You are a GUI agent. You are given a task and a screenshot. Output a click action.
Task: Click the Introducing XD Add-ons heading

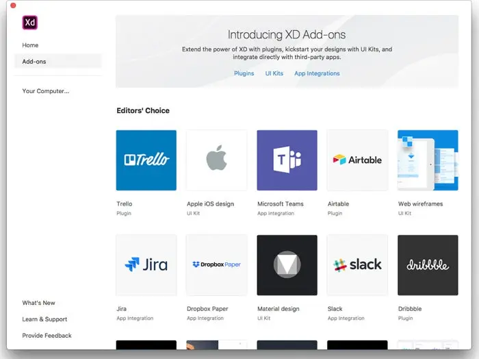pyautogui.click(x=287, y=34)
